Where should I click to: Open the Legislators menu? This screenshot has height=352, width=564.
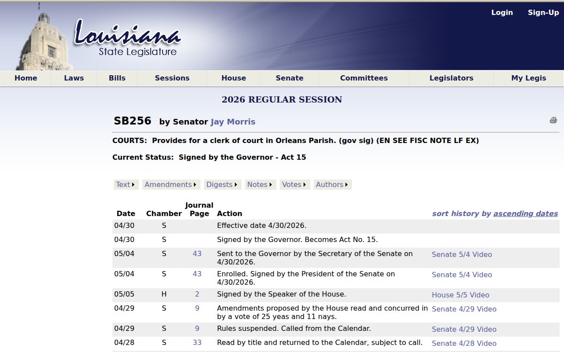(452, 78)
